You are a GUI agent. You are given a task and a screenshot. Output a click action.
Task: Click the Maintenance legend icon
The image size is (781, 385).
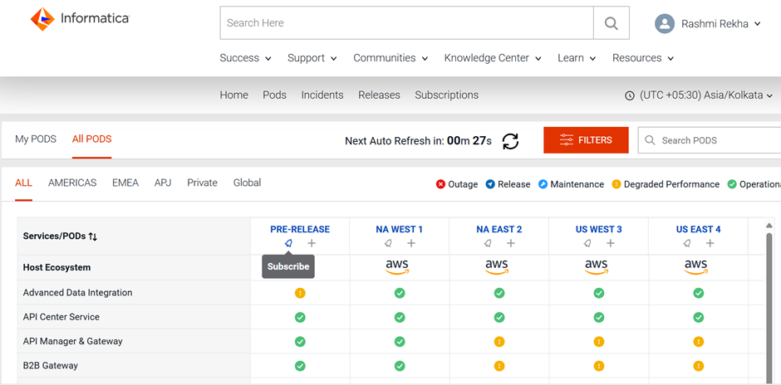[543, 184]
